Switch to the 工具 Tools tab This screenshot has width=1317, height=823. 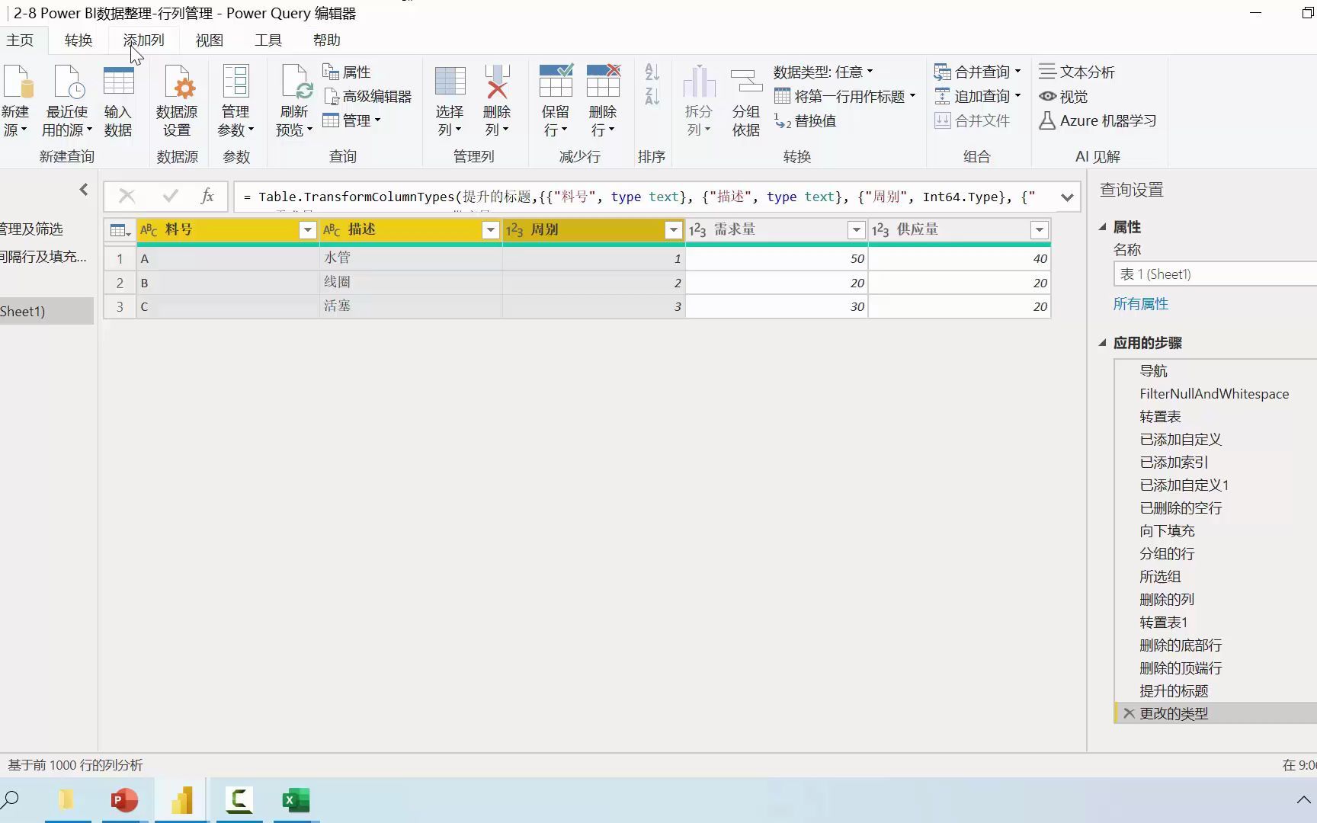[x=268, y=40]
